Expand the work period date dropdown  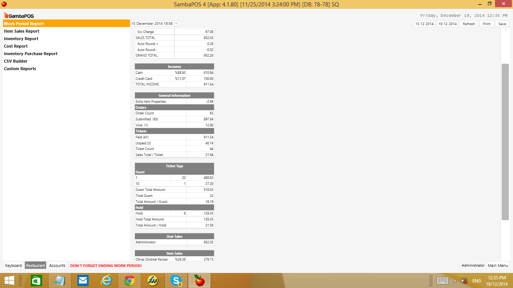[x=176, y=23]
